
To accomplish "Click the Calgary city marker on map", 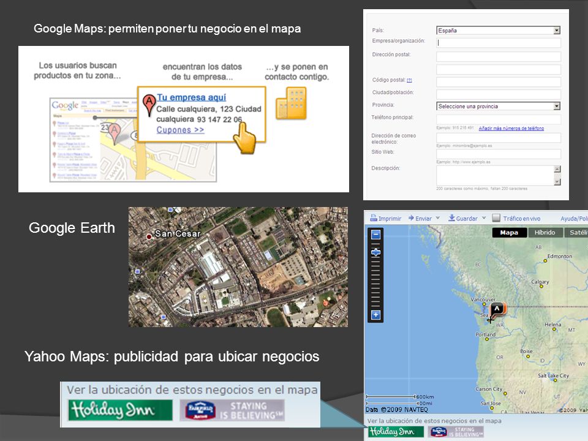I will (x=541, y=286).
